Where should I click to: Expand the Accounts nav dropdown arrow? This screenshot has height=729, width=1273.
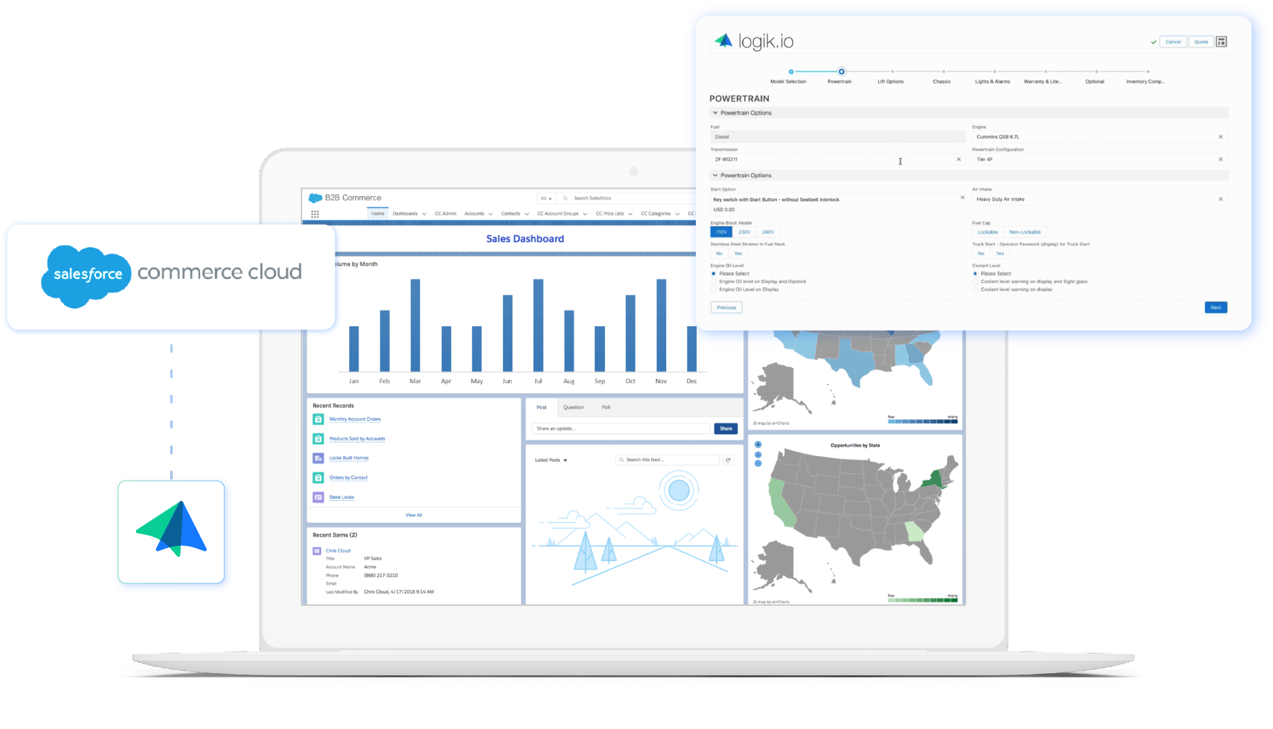click(491, 214)
